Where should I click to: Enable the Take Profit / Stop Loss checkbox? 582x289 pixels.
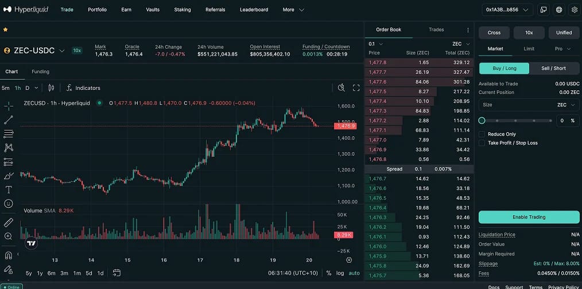tap(482, 143)
